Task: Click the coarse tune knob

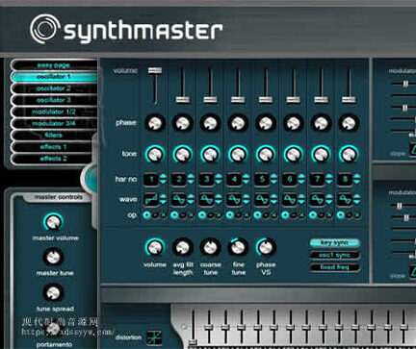Action: (x=210, y=247)
